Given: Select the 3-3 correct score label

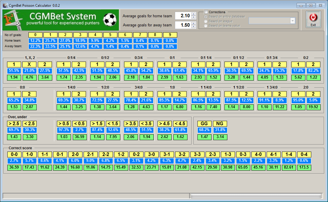Looking at the screenshot, I should [x=197, y=155].
